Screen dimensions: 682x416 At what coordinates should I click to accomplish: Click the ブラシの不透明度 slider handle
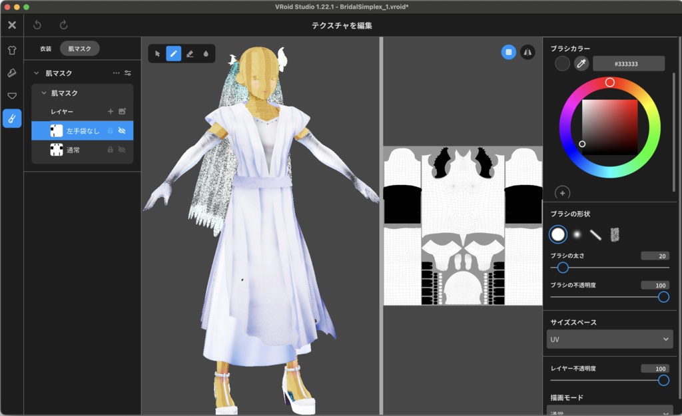[663, 297]
